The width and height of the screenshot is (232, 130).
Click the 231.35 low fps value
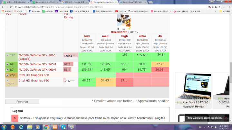coord(87,64)
